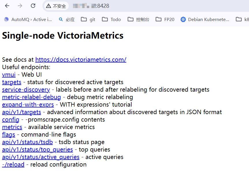Open the vmui Web UI link
The height and width of the screenshot is (172, 249).
(9, 75)
